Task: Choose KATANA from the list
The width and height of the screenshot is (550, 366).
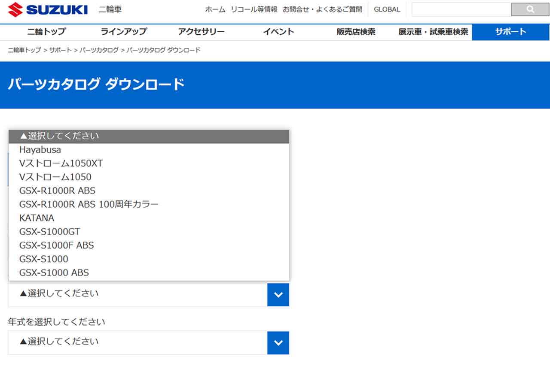Action: [x=149, y=218]
